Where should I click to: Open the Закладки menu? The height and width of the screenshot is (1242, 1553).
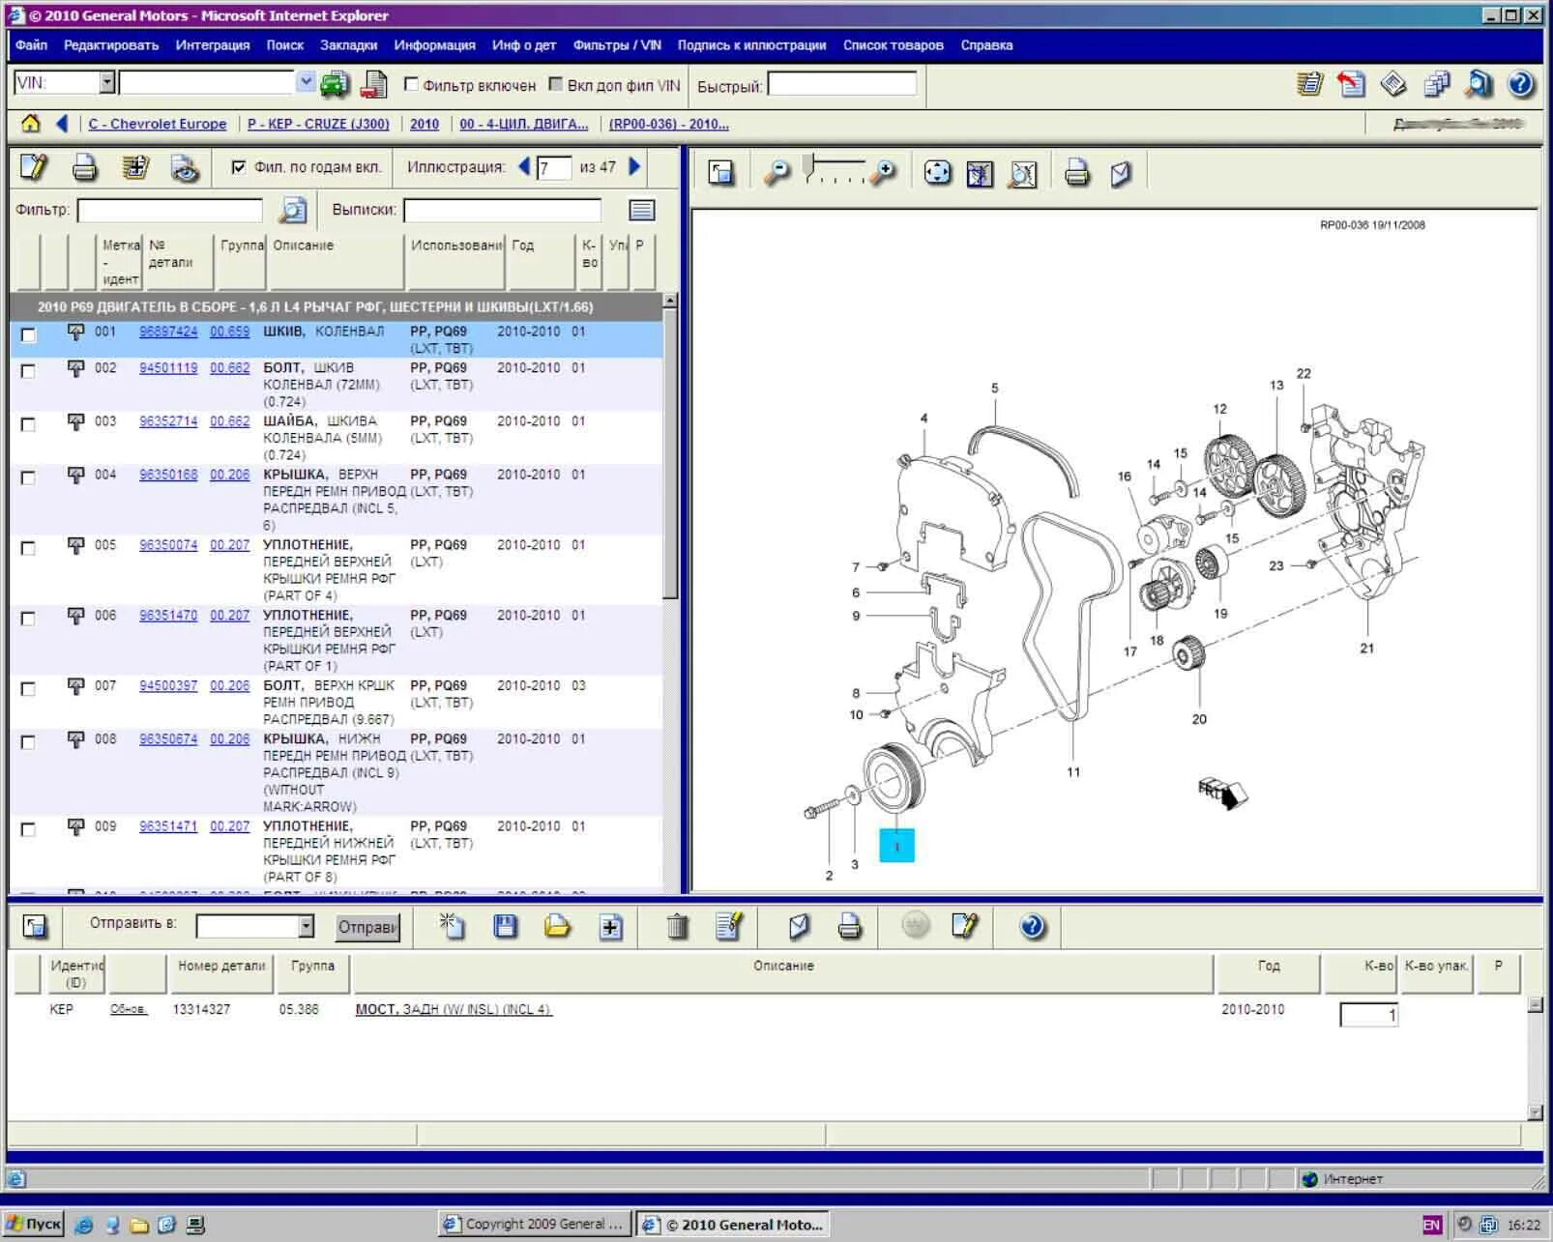coord(348,45)
